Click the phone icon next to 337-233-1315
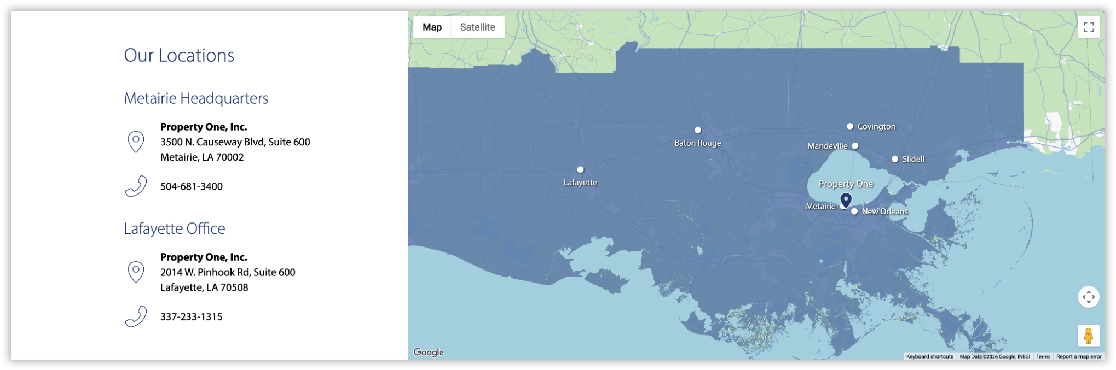 [136, 316]
